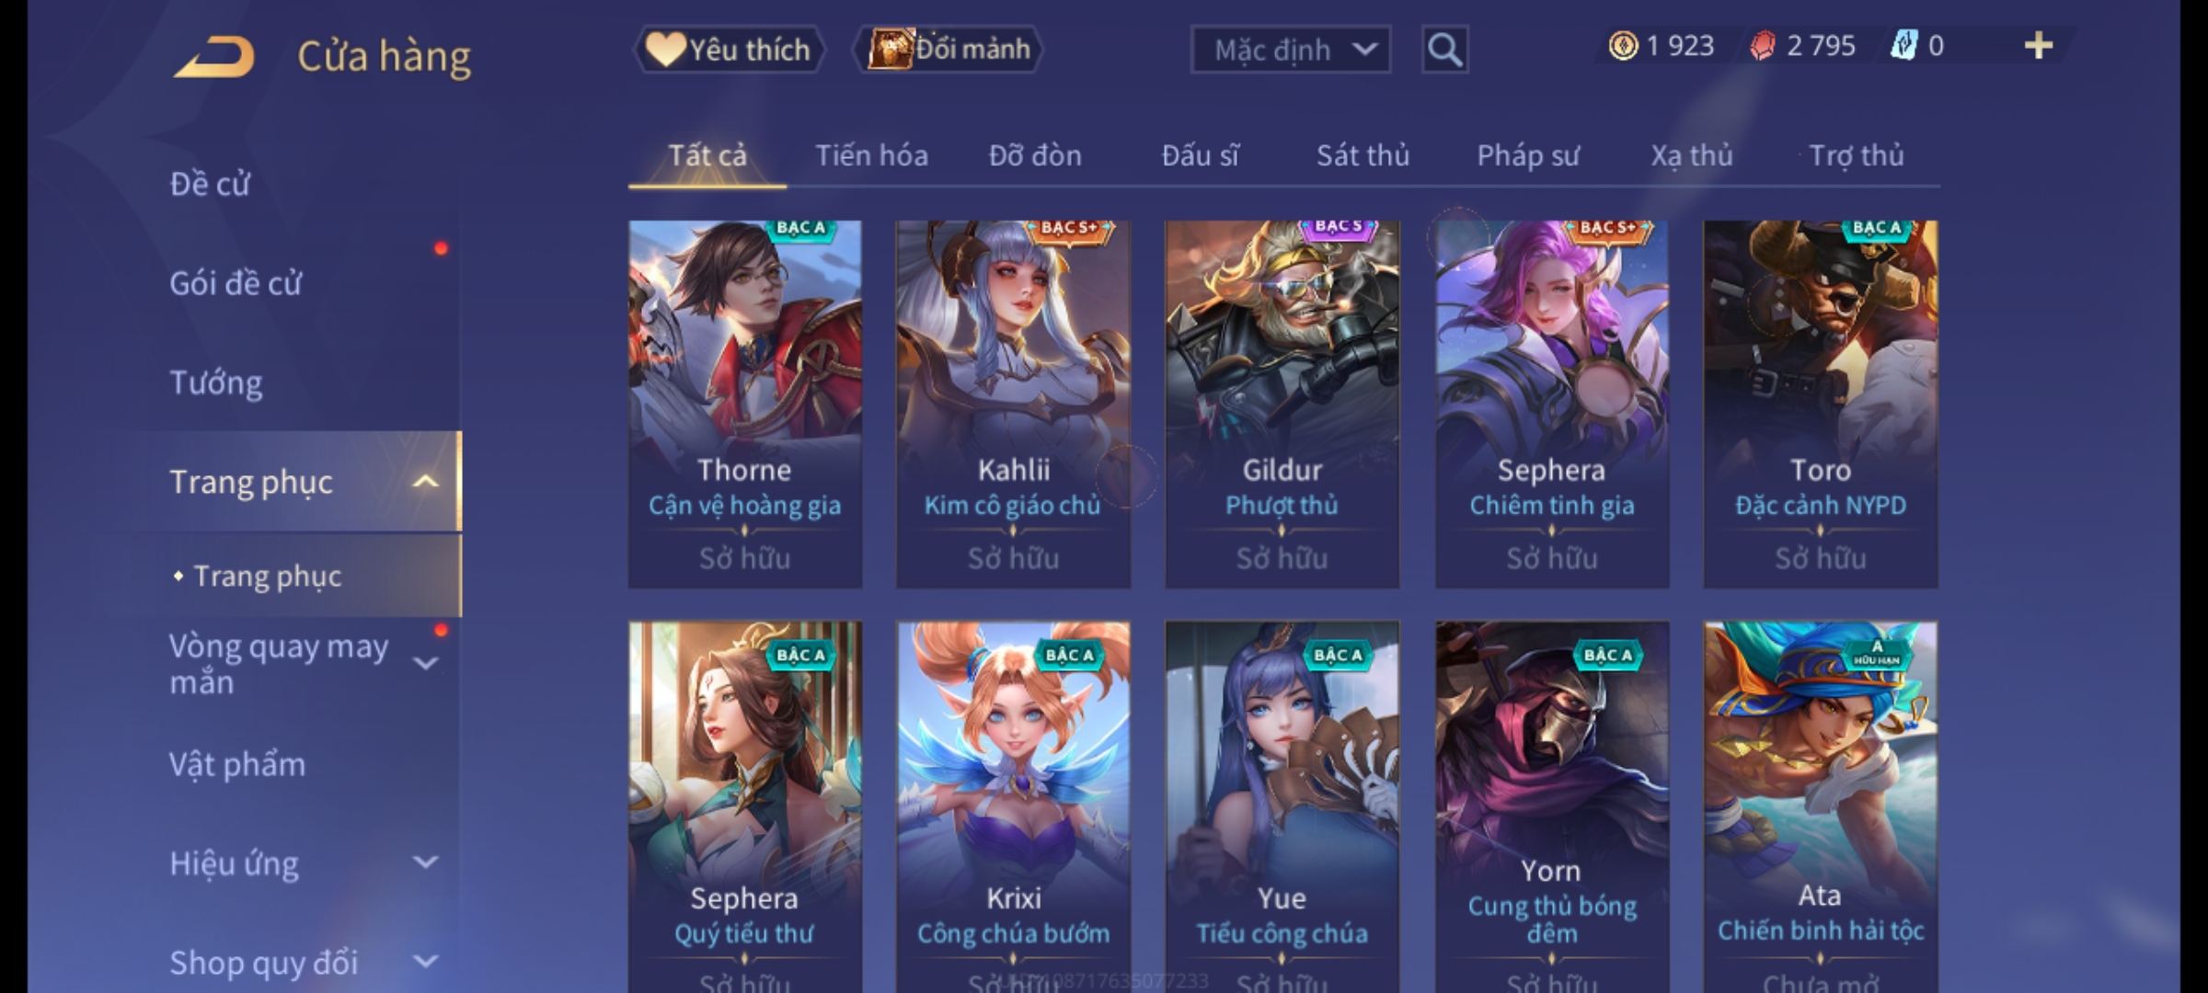Tap the red ruby currency icon

[x=1763, y=46]
